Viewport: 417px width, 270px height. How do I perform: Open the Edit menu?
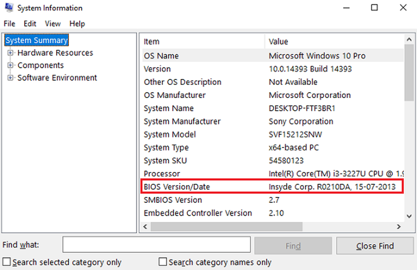tap(30, 24)
